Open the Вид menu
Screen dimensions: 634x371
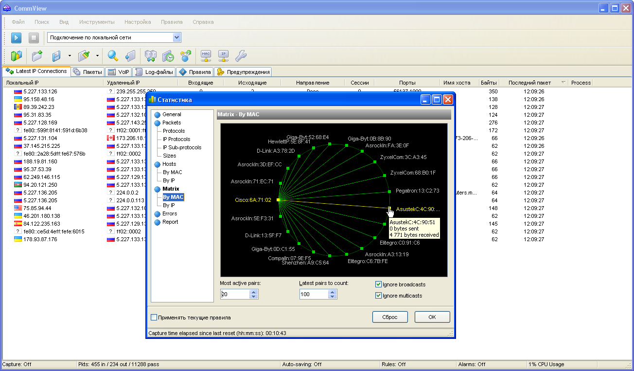64,22
